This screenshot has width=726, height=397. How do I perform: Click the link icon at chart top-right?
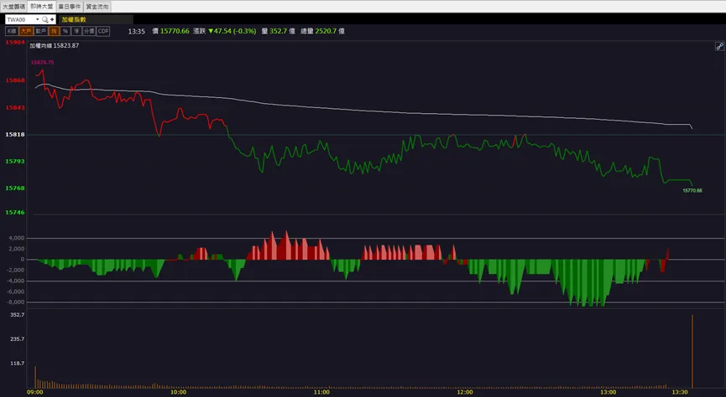click(x=719, y=46)
